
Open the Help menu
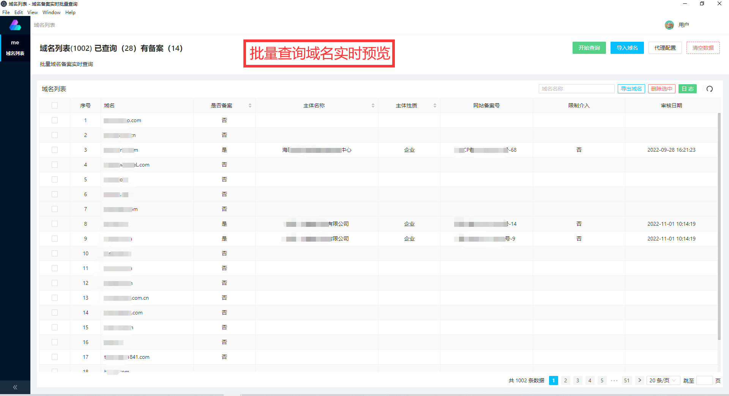point(70,12)
